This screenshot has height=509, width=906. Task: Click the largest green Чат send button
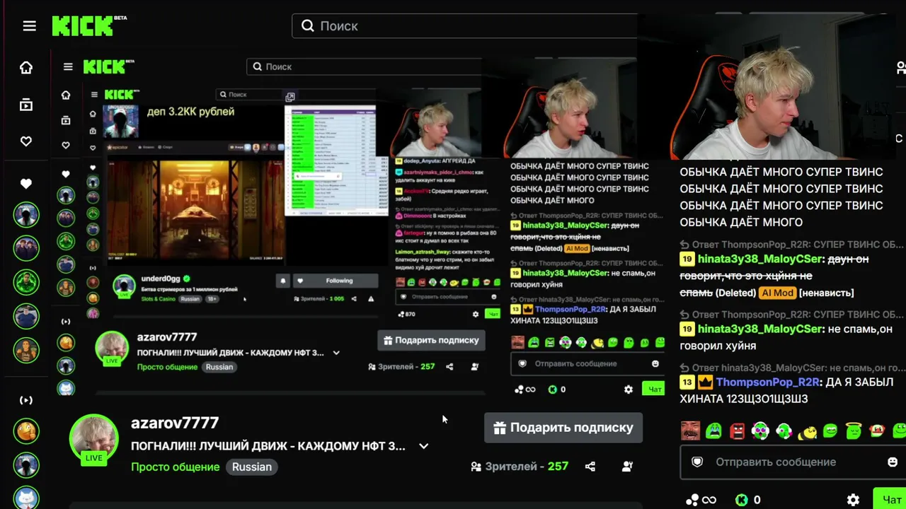(890, 499)
